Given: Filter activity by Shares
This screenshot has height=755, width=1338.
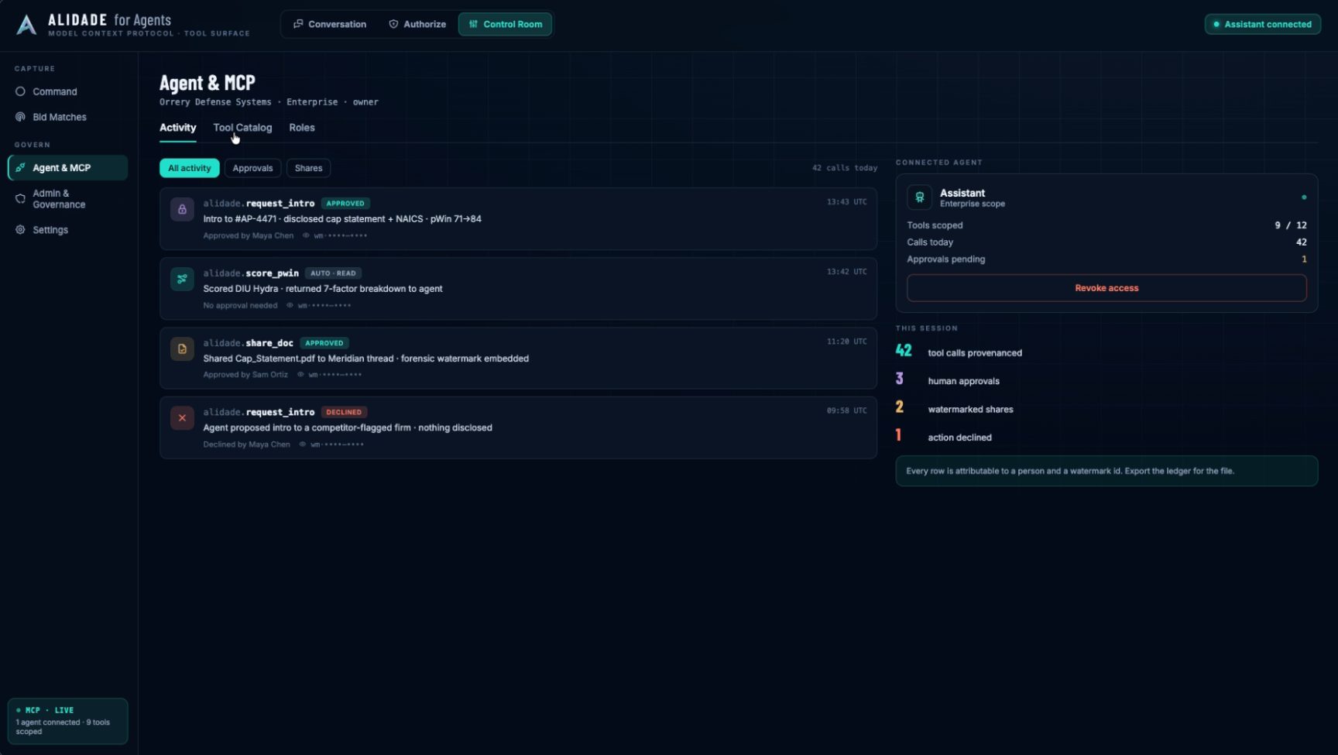Looking at the screenshot, I should 308,168.
